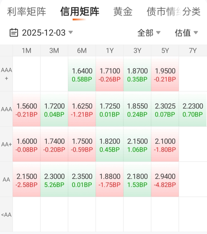
Task: Select the 信用矩阵 tab
Action: point(80,12)
